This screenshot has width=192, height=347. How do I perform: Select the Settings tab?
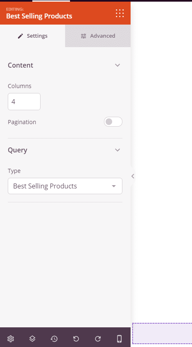[x=32, y=36]
